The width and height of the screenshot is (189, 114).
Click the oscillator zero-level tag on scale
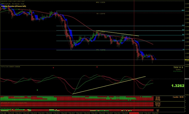coord(187,79)
